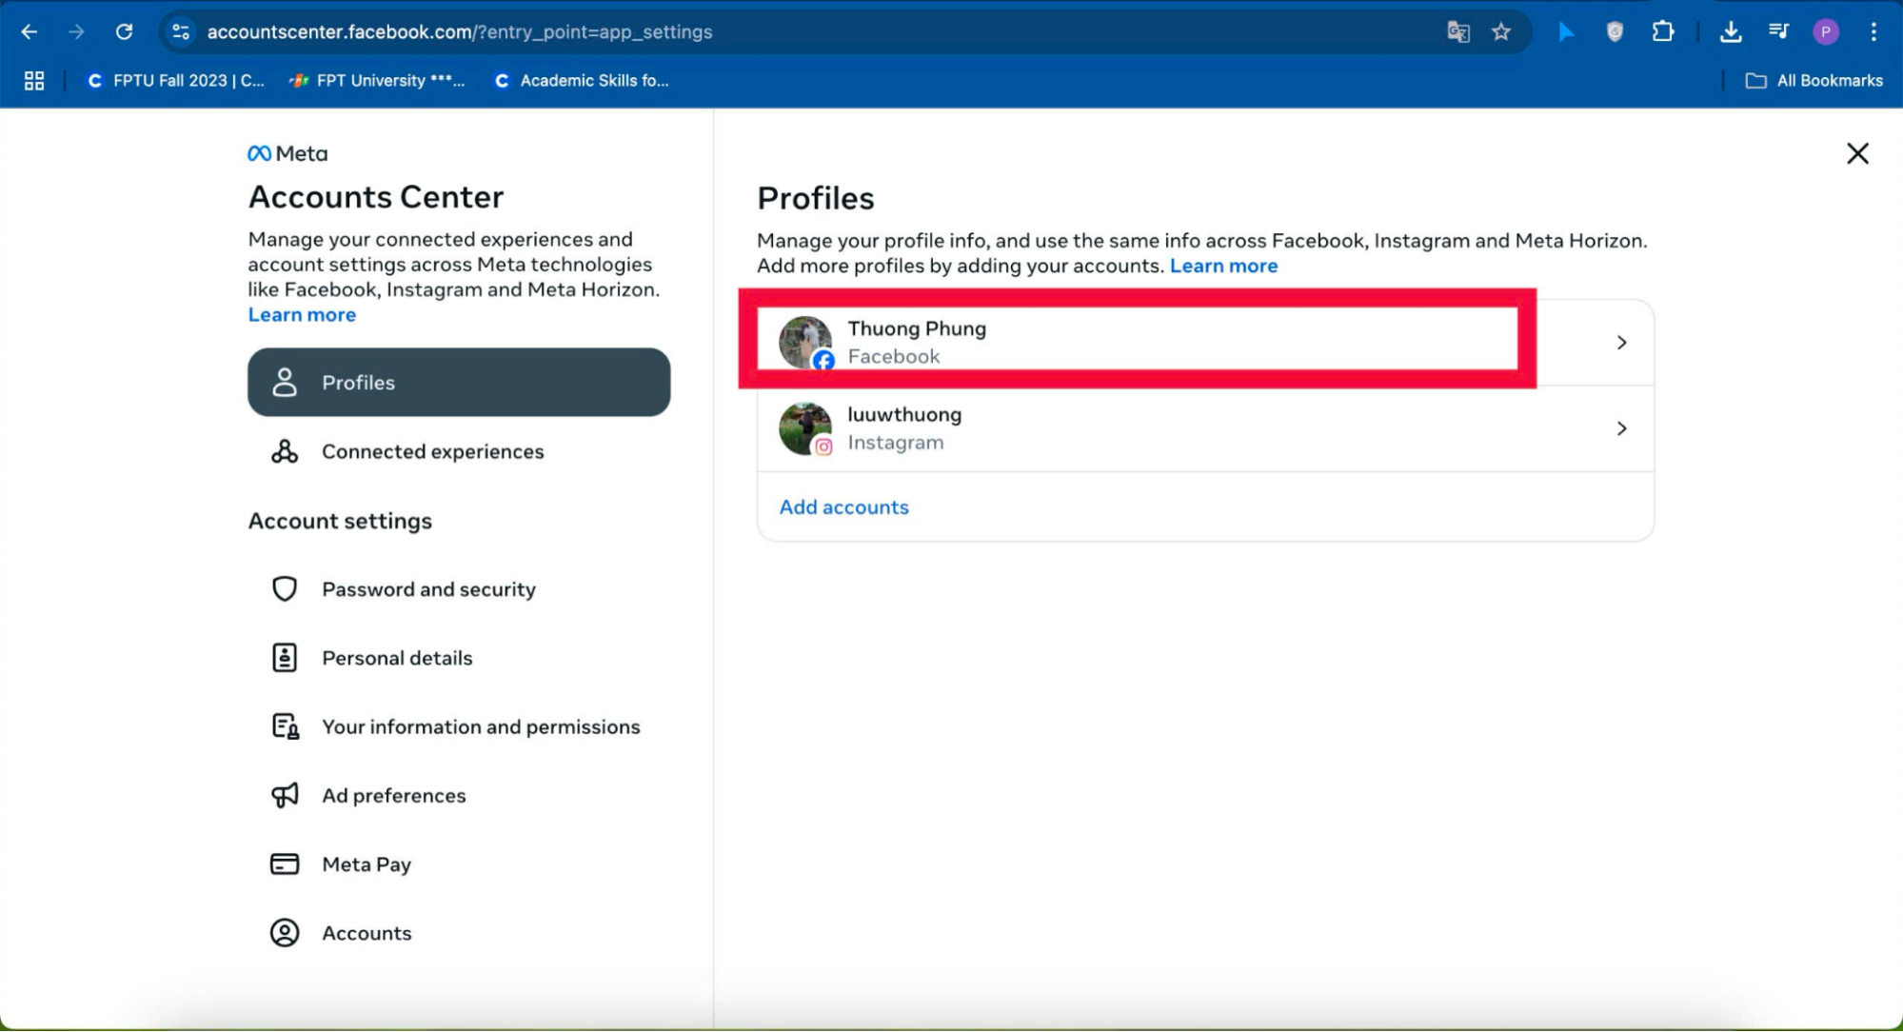Open the Extensions puzzle icon
The image size is (1903, 1032).
1662,31
